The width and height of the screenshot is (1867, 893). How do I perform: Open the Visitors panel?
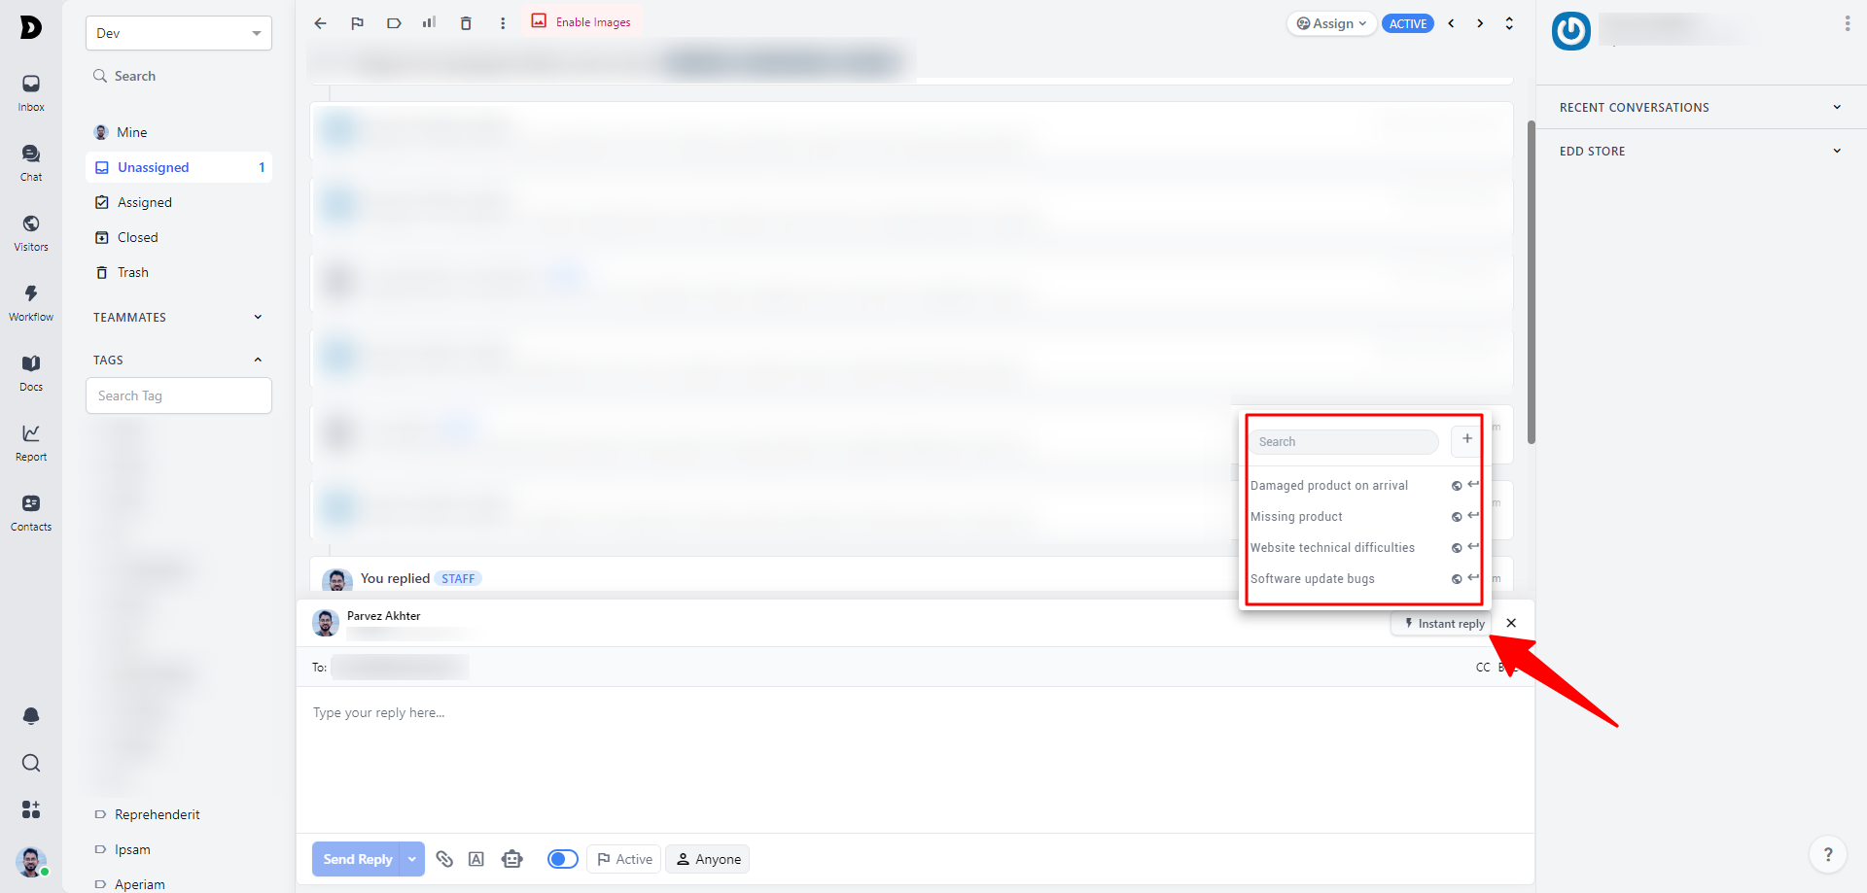(30, 230)
